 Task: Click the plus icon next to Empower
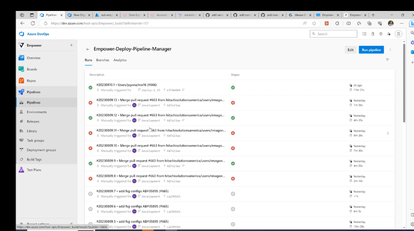(71, 45)
